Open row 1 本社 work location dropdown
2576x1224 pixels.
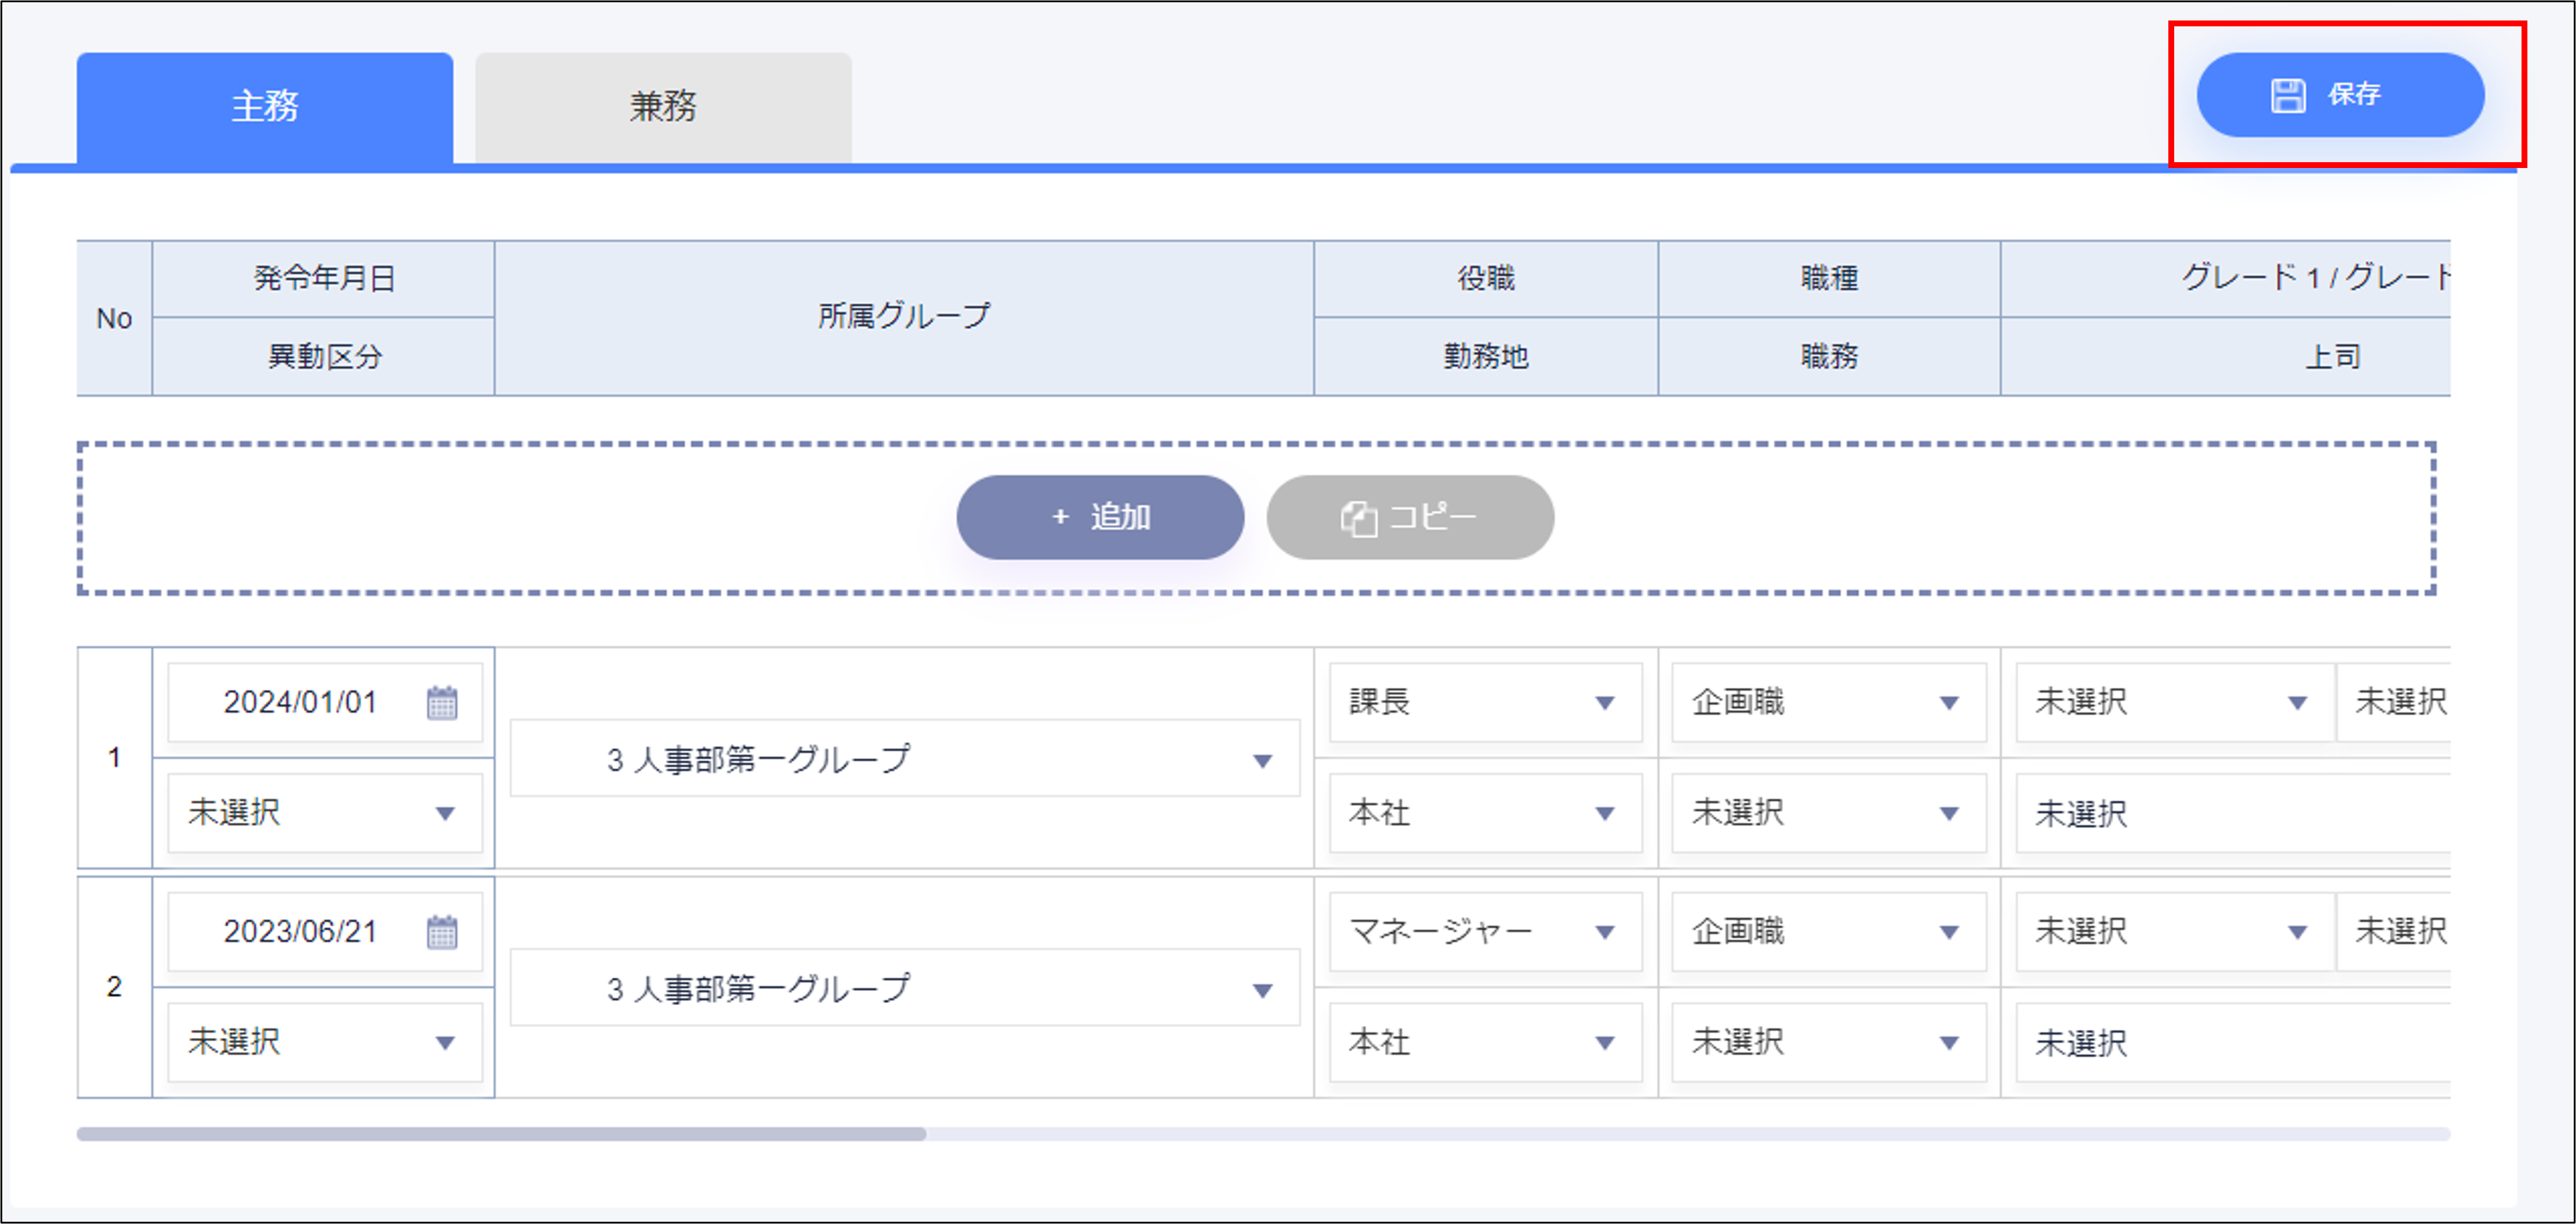pyautogui.click(x=1604, y=813)
